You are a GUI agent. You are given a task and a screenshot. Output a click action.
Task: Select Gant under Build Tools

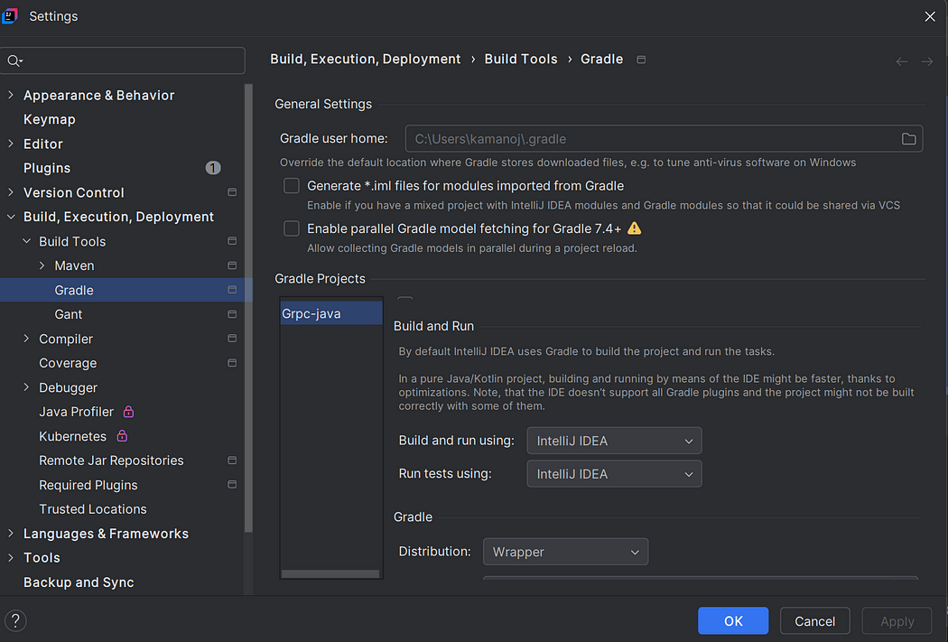tap(69, 314)
